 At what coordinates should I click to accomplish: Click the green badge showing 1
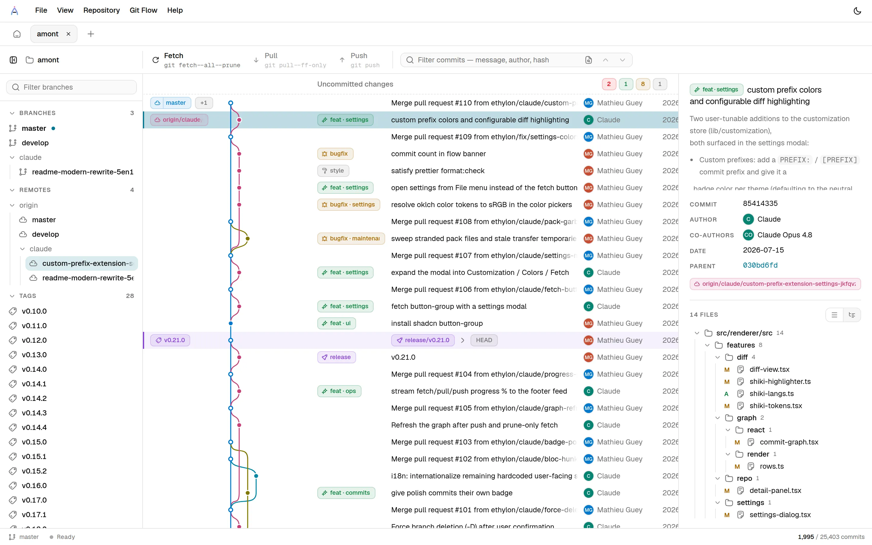click(x=626, y=84)
